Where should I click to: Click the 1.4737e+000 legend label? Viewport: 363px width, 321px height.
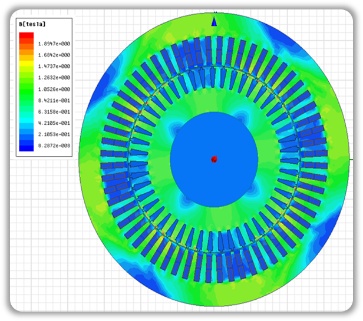[x=54, y=67]
